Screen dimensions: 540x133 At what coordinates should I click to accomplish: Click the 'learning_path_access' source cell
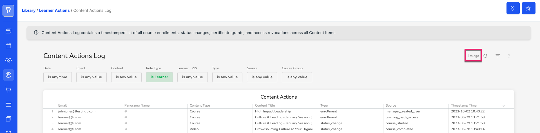tap(402, 117)
